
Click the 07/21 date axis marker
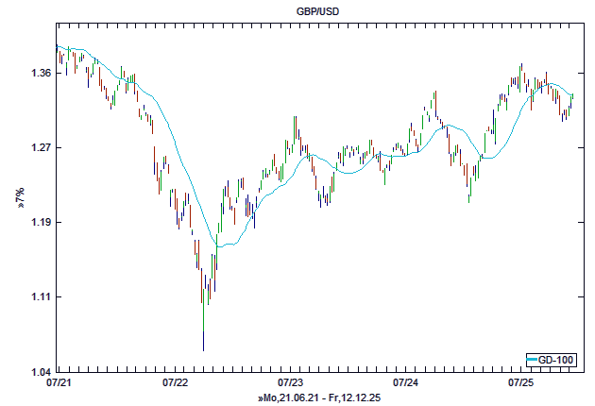pos(59,383)
